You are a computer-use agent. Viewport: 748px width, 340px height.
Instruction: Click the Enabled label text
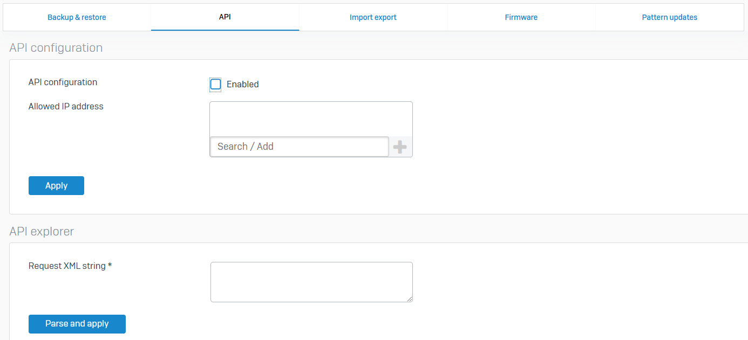[x=242, y=85]
